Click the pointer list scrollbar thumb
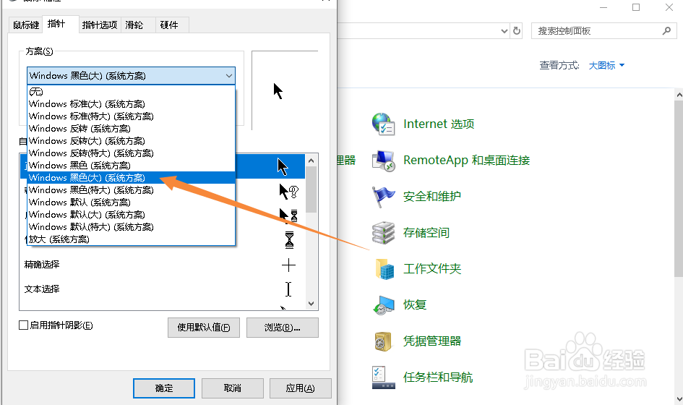The image size is (683, 405). pos(311,189)
